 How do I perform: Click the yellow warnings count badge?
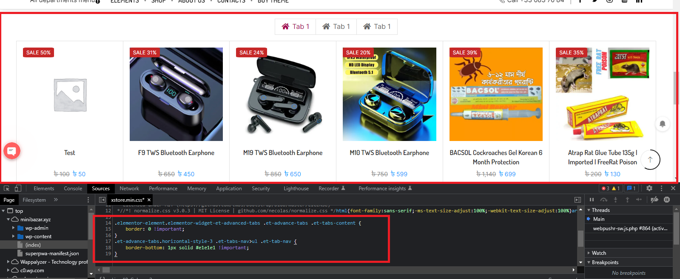[x=616, y=188]
